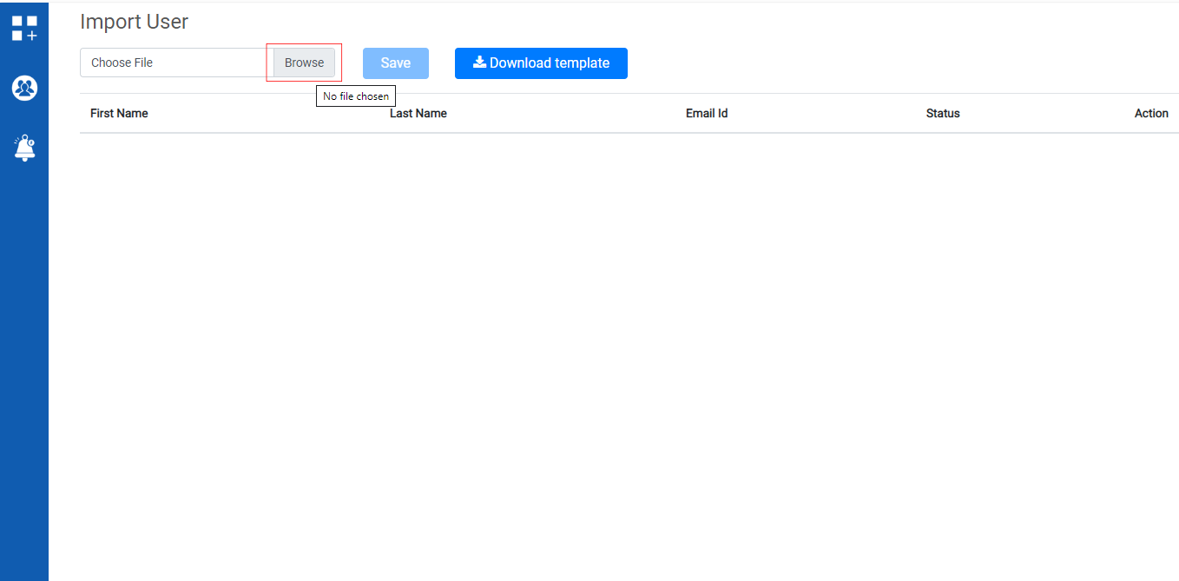Click the Last Name column header
The image size is (1179, 581).
[x=418, y=114]
